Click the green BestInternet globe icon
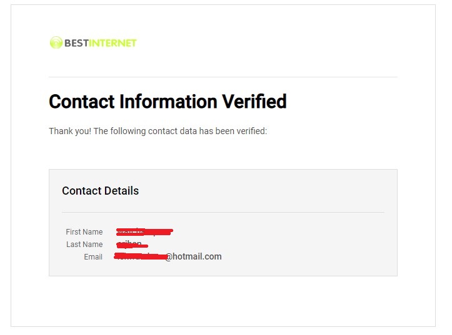Image resolution: width=452 pixels, height=335 pixels. coord(56,42)
